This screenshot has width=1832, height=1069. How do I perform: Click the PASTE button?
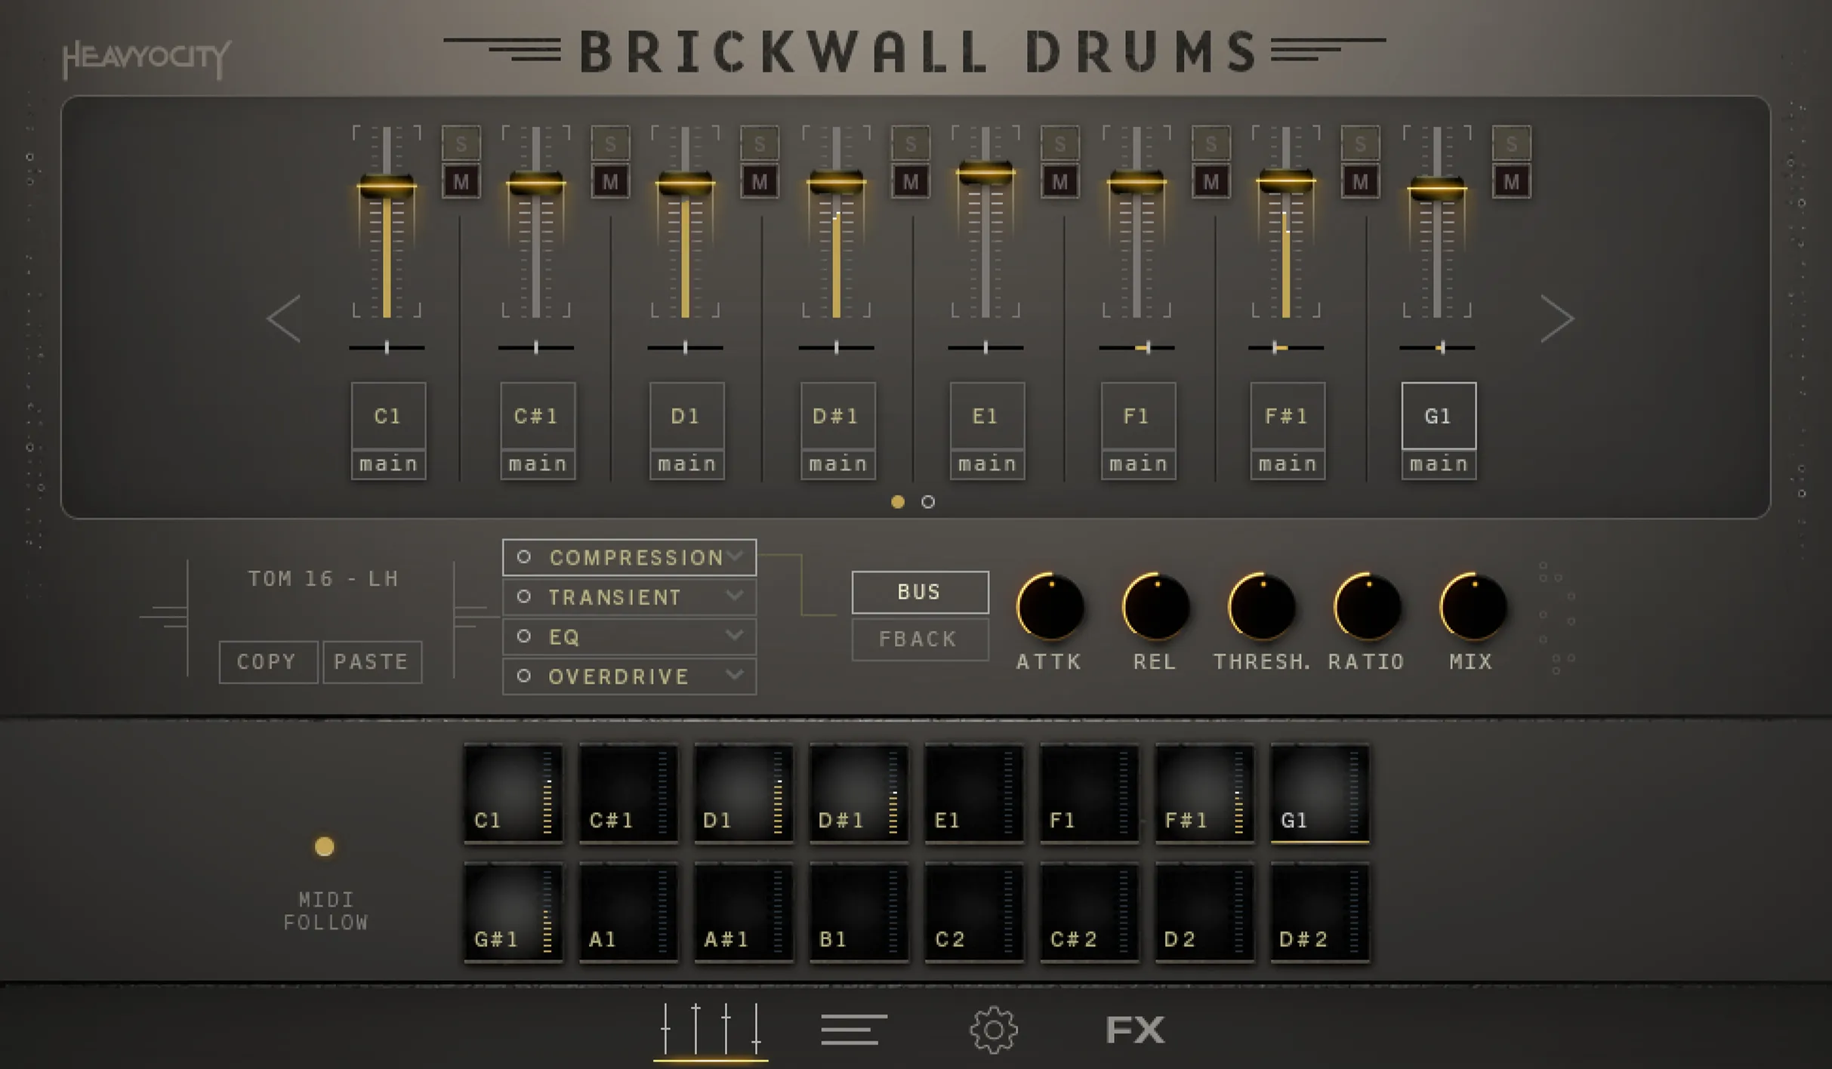[x=372, y=662]
